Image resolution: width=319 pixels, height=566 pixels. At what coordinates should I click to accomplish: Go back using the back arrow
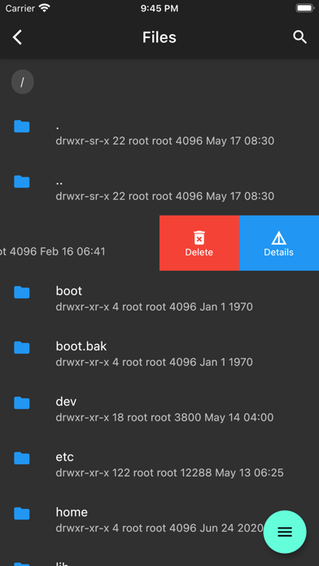coord(17,37)
